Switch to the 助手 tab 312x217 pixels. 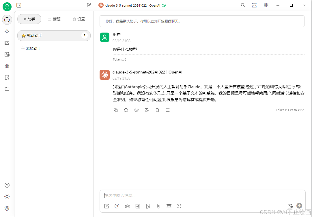pos(29,19)
